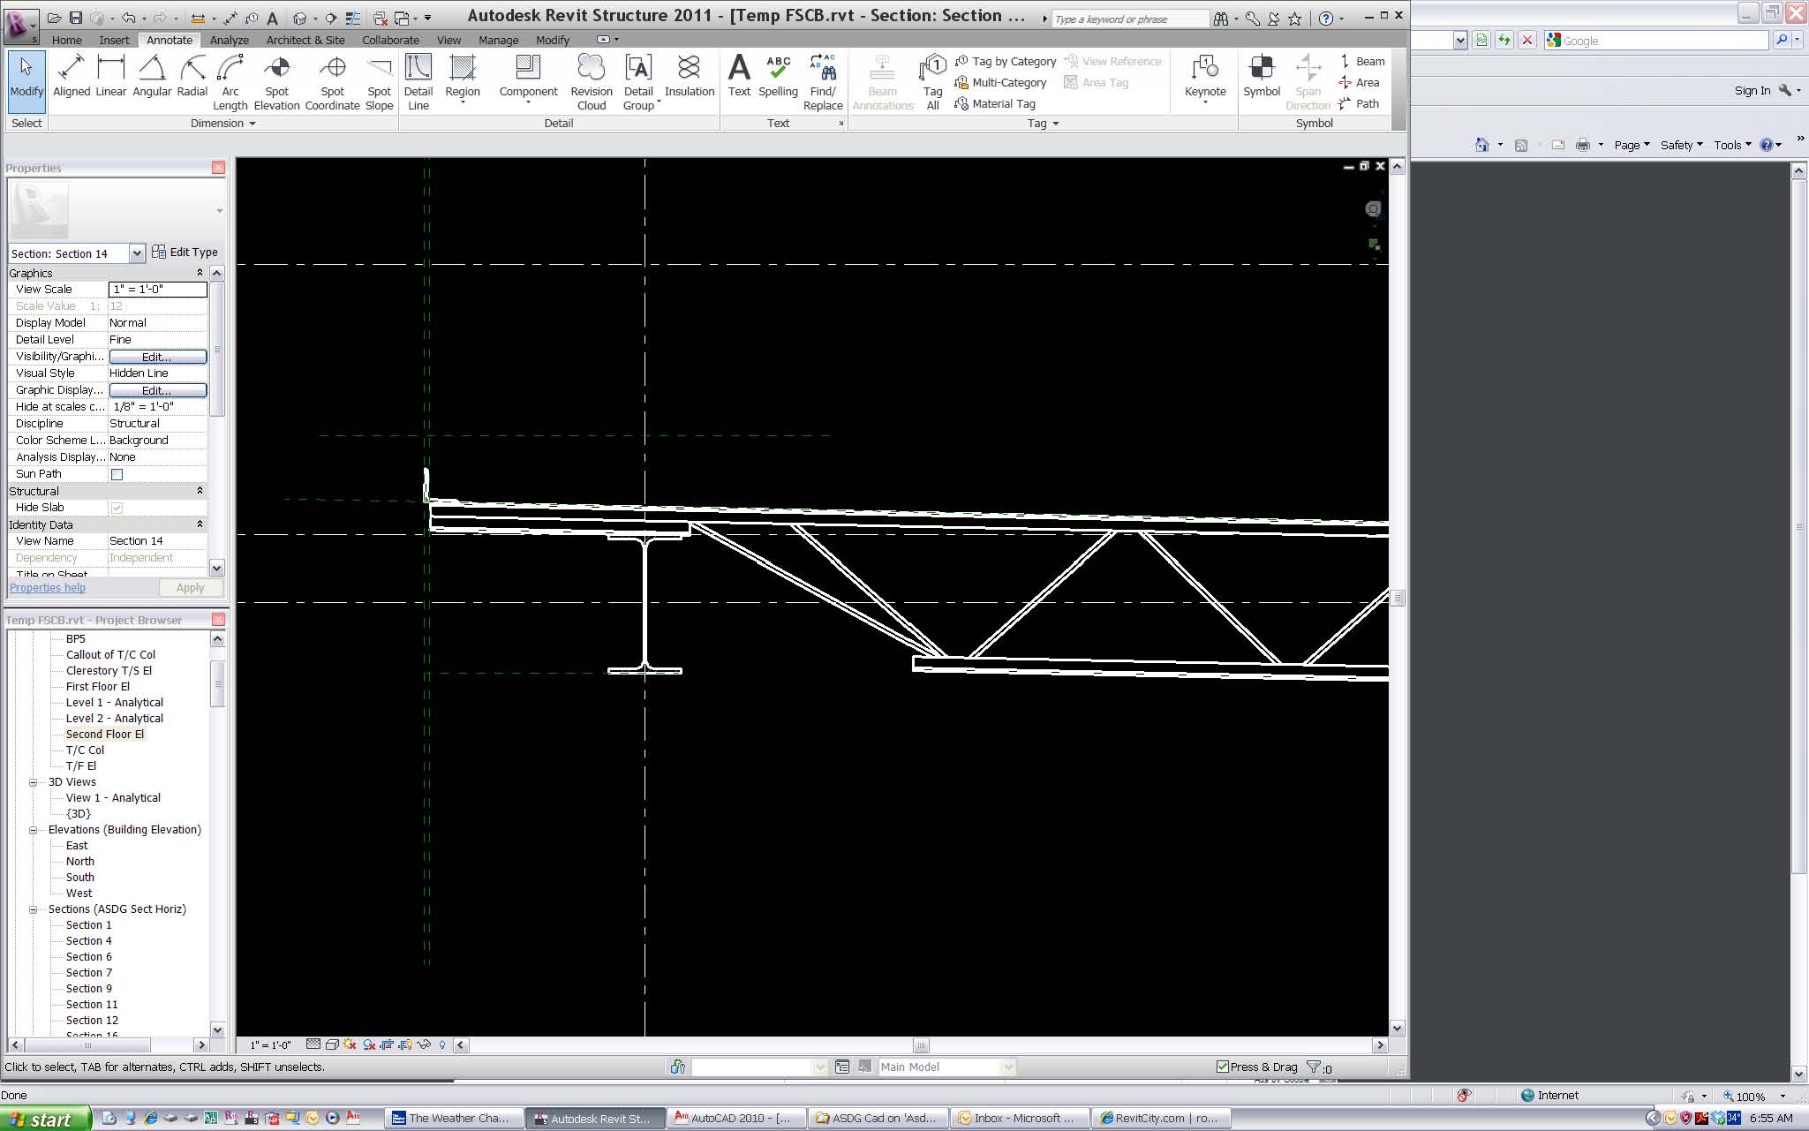Click Edit button for Visibility/Graphics

pyautogui.click(x=157, y=357)
